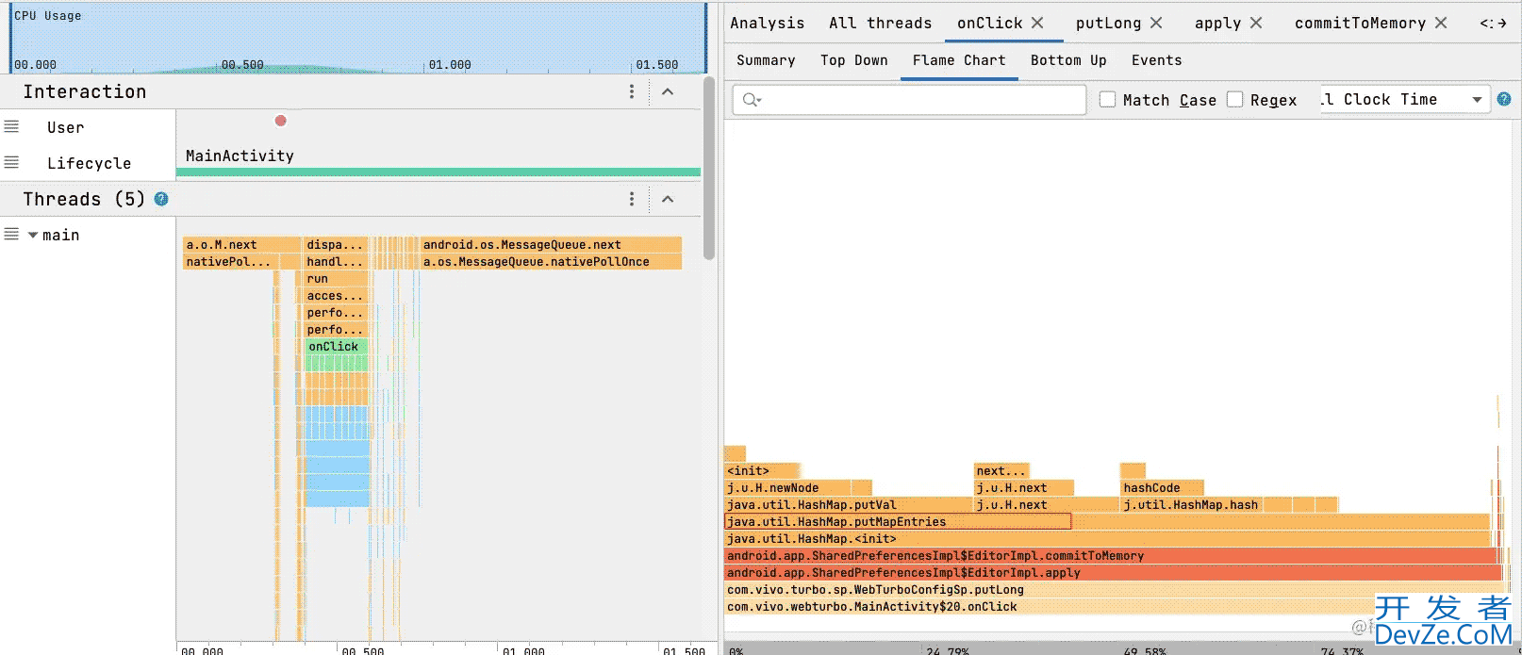Open the Top Down sub-tab

[x=853, y=60]
